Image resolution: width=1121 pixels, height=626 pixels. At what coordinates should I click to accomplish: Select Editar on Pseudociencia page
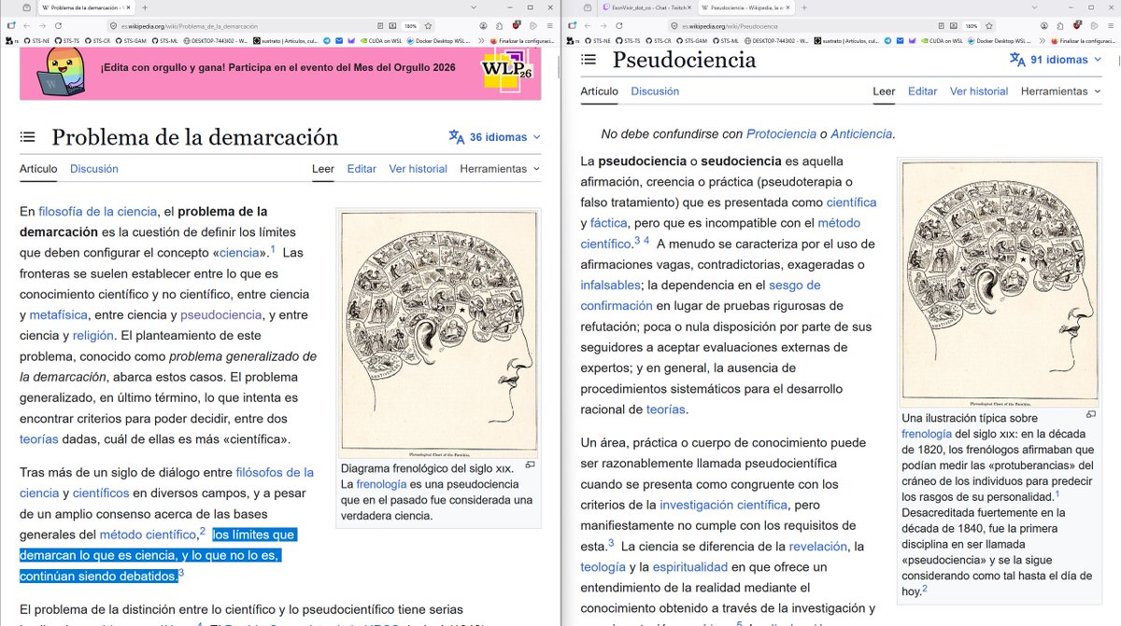[922, 90]
